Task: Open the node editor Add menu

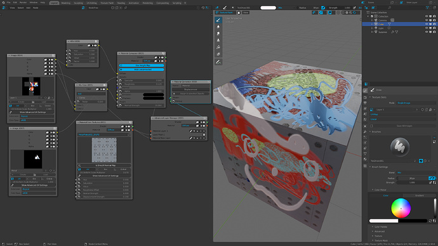Action: [x=28, y=8]
